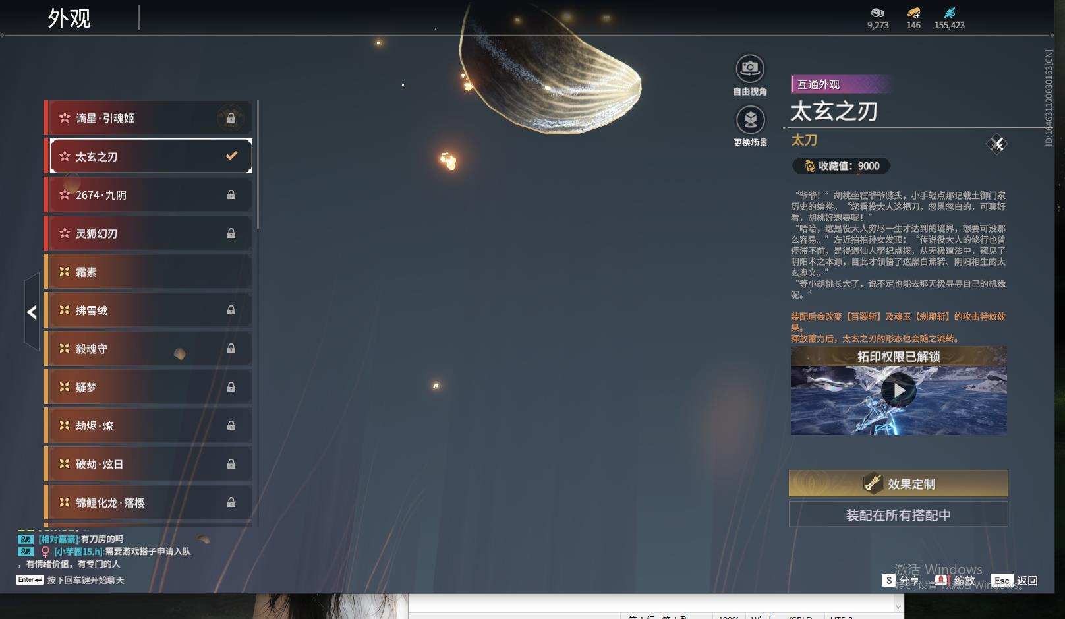The image size is (1065, 619).
Task: Click the 收藏值: 9000 badge
Action: [x=842, y=166]
